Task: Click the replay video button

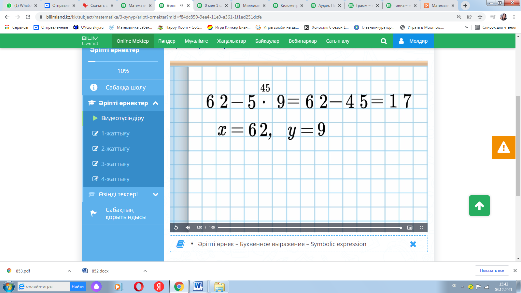Action: 176,228
